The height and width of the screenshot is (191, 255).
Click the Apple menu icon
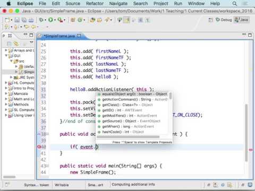tap(8, 4)
